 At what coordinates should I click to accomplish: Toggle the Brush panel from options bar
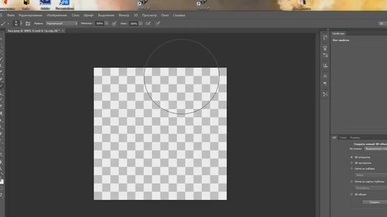[x=28, y=24]
